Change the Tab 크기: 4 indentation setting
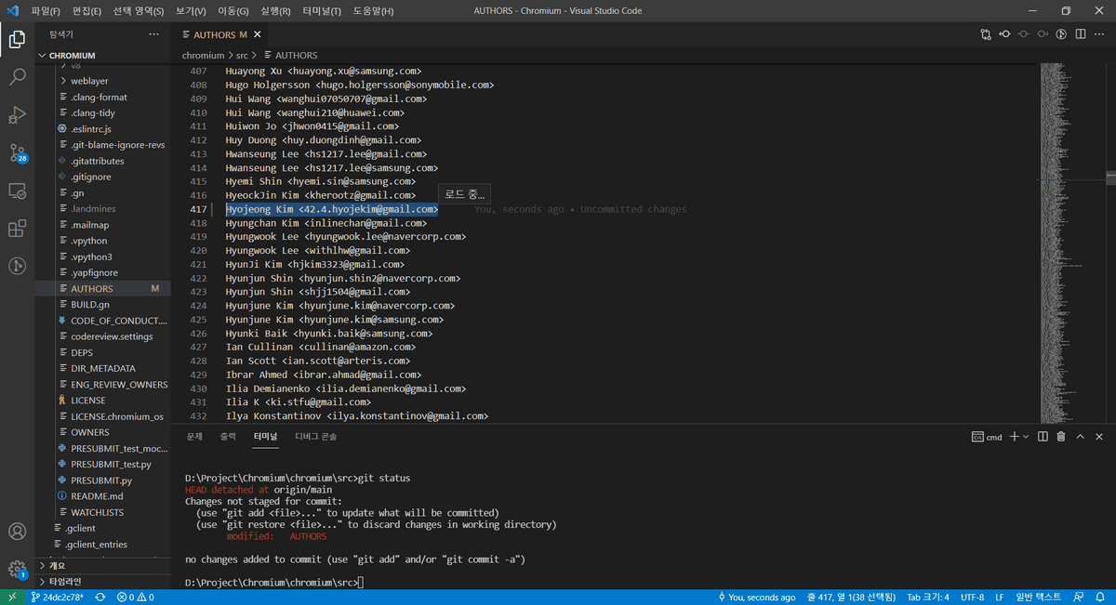The image size is (1116, 605). point(928,597)
